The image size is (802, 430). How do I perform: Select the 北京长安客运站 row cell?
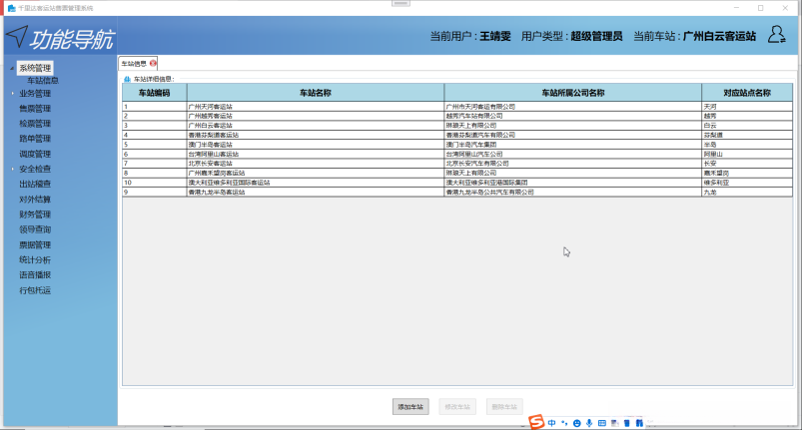[x=316, y=164]
